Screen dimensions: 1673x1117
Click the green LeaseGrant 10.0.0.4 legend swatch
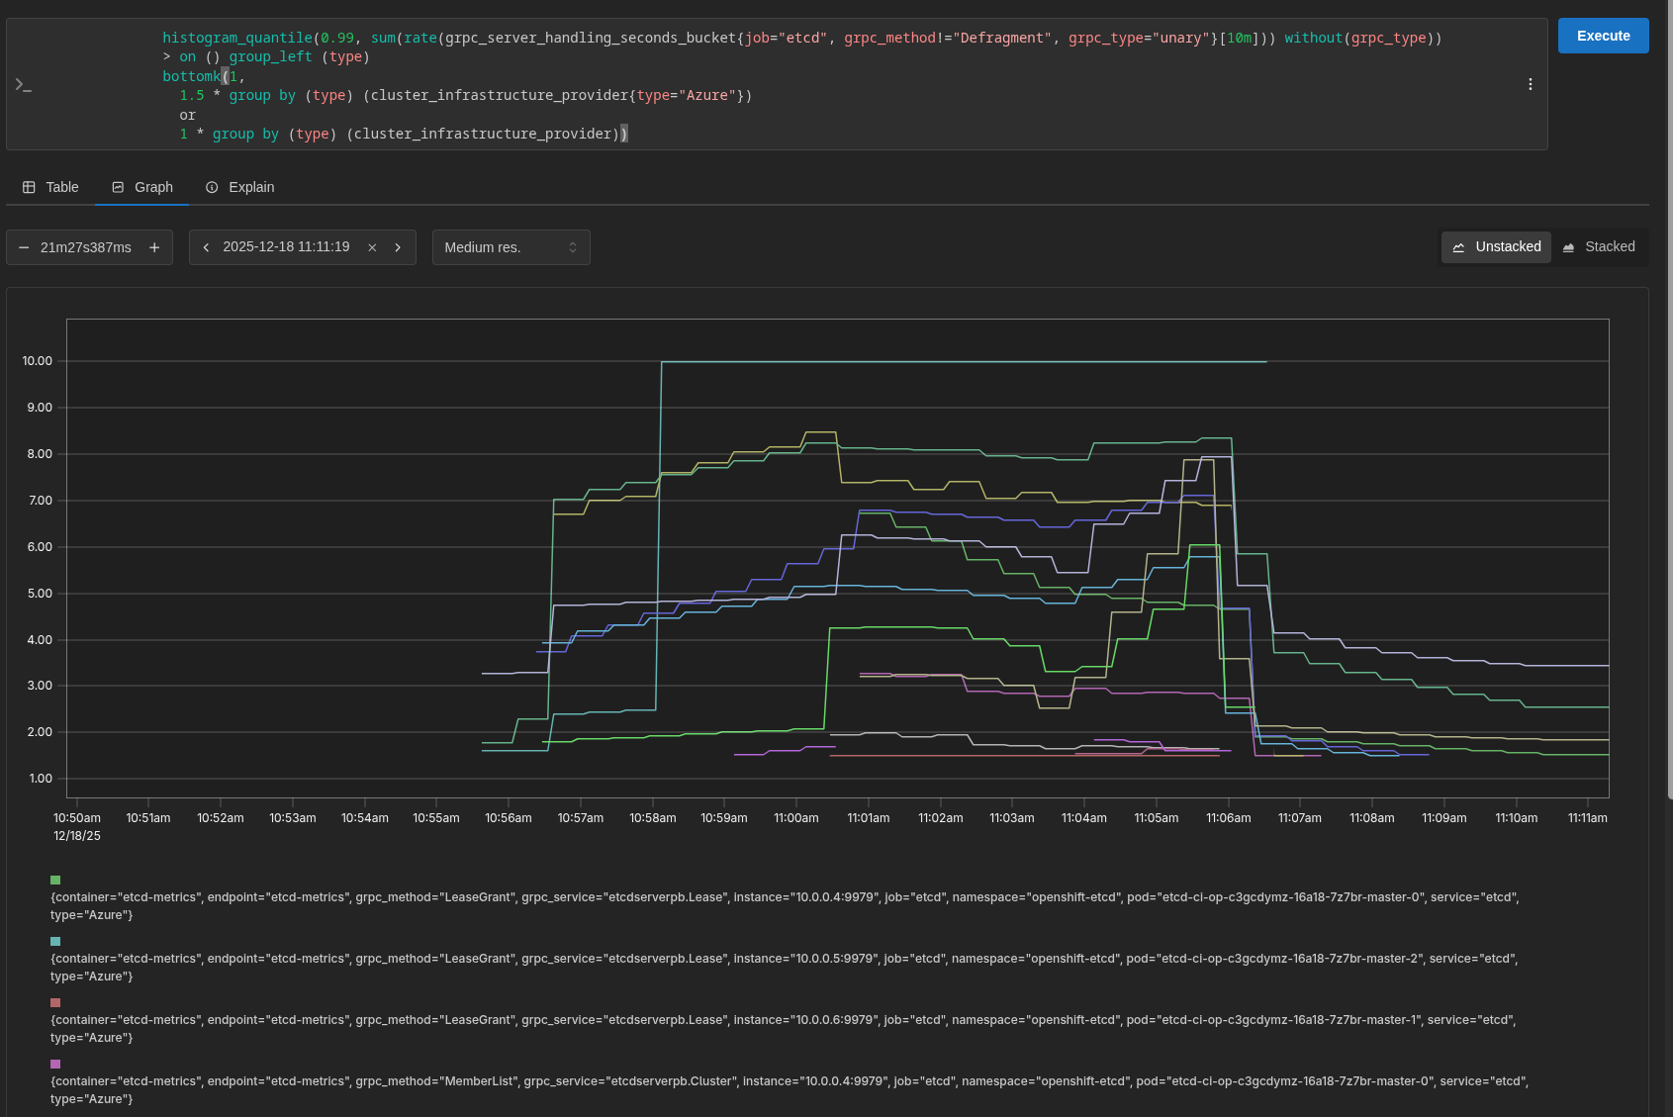tap(55, 880)
